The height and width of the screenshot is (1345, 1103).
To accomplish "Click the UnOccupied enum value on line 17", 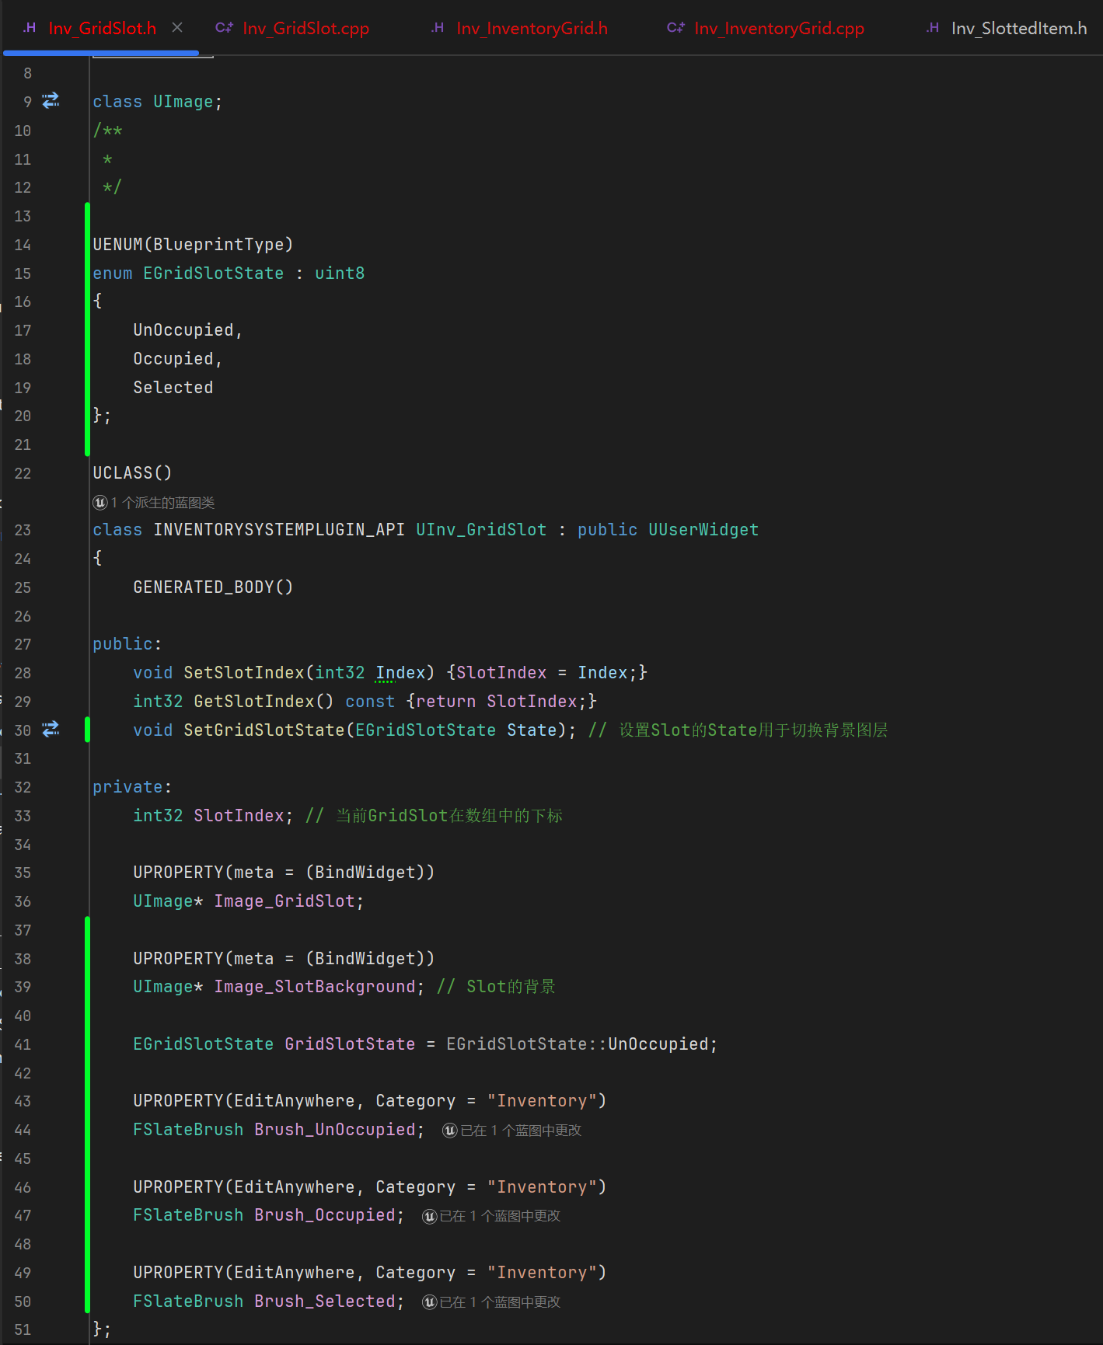I will pyautogui.click(x=183, y=330).
